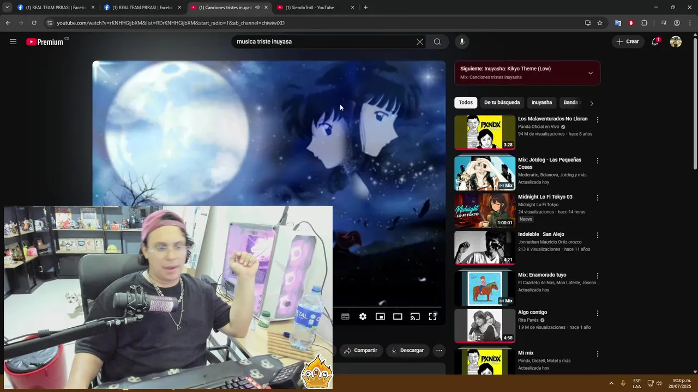
Task: Go to YouTube Premium home logo
Action: pyautogui.click(x=45, y=42)
